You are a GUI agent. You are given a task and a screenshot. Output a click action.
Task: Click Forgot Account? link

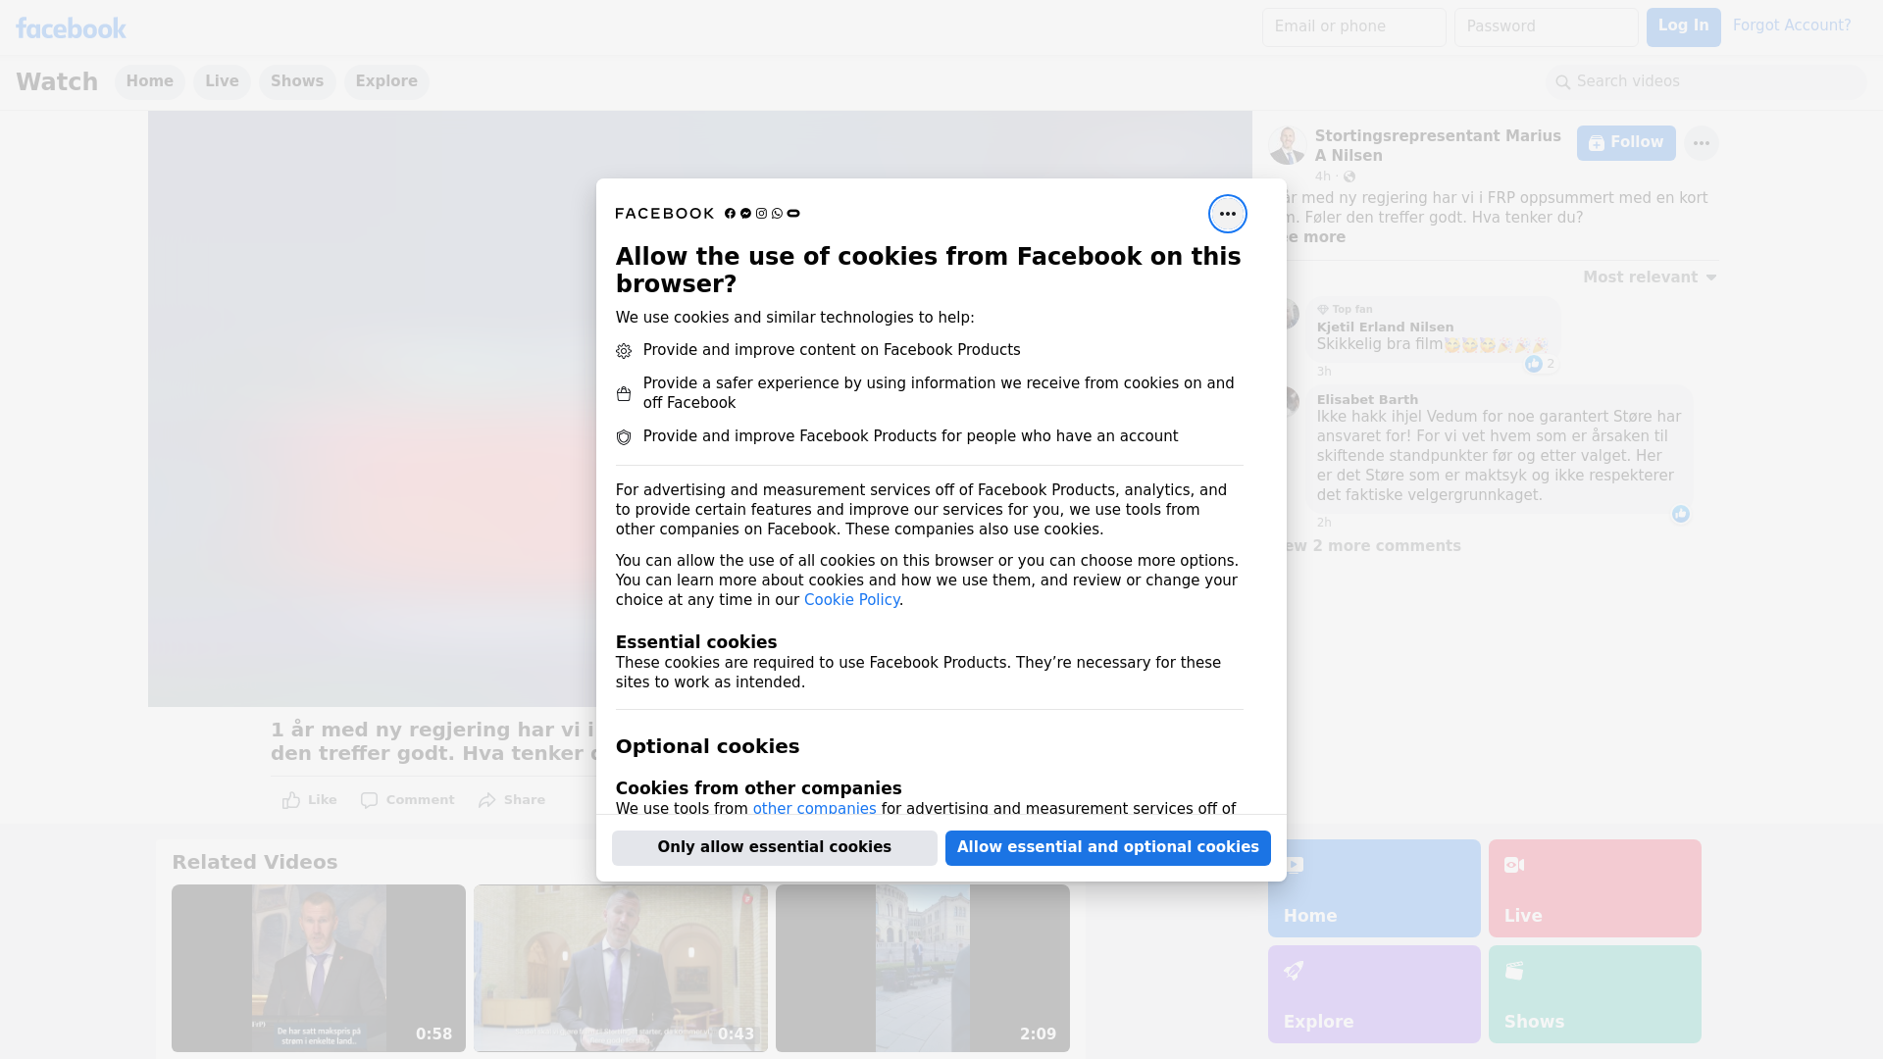(x=1792, y=25)
